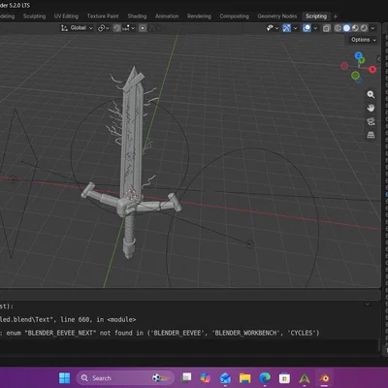This screenshot has height=388, width=388.
Task: Switch to the Rendering workspace tab
Action: click(x=199, y=16)
